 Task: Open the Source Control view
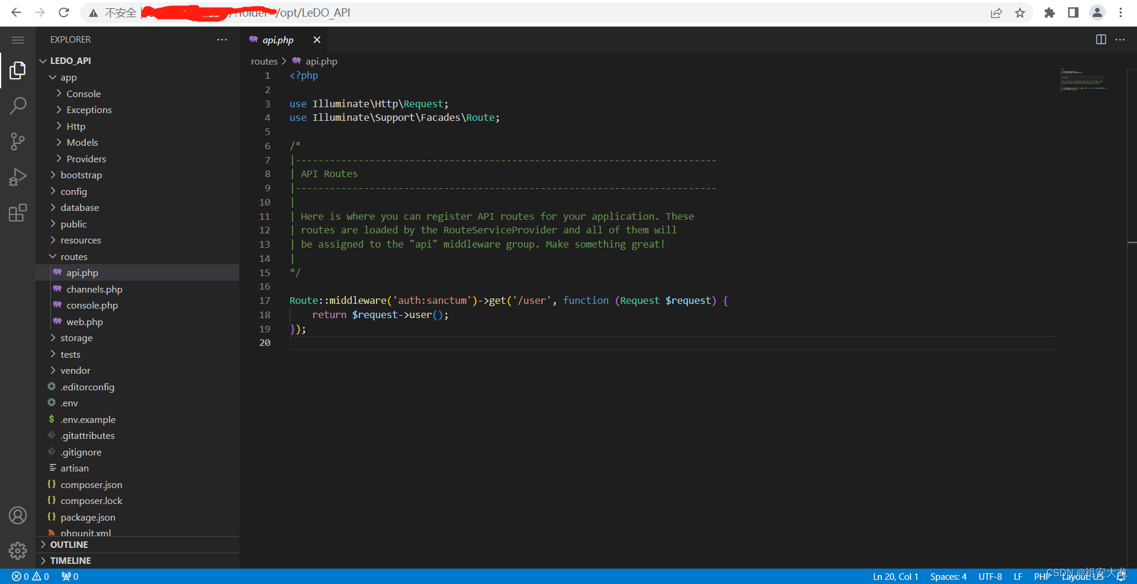(18, 142)
